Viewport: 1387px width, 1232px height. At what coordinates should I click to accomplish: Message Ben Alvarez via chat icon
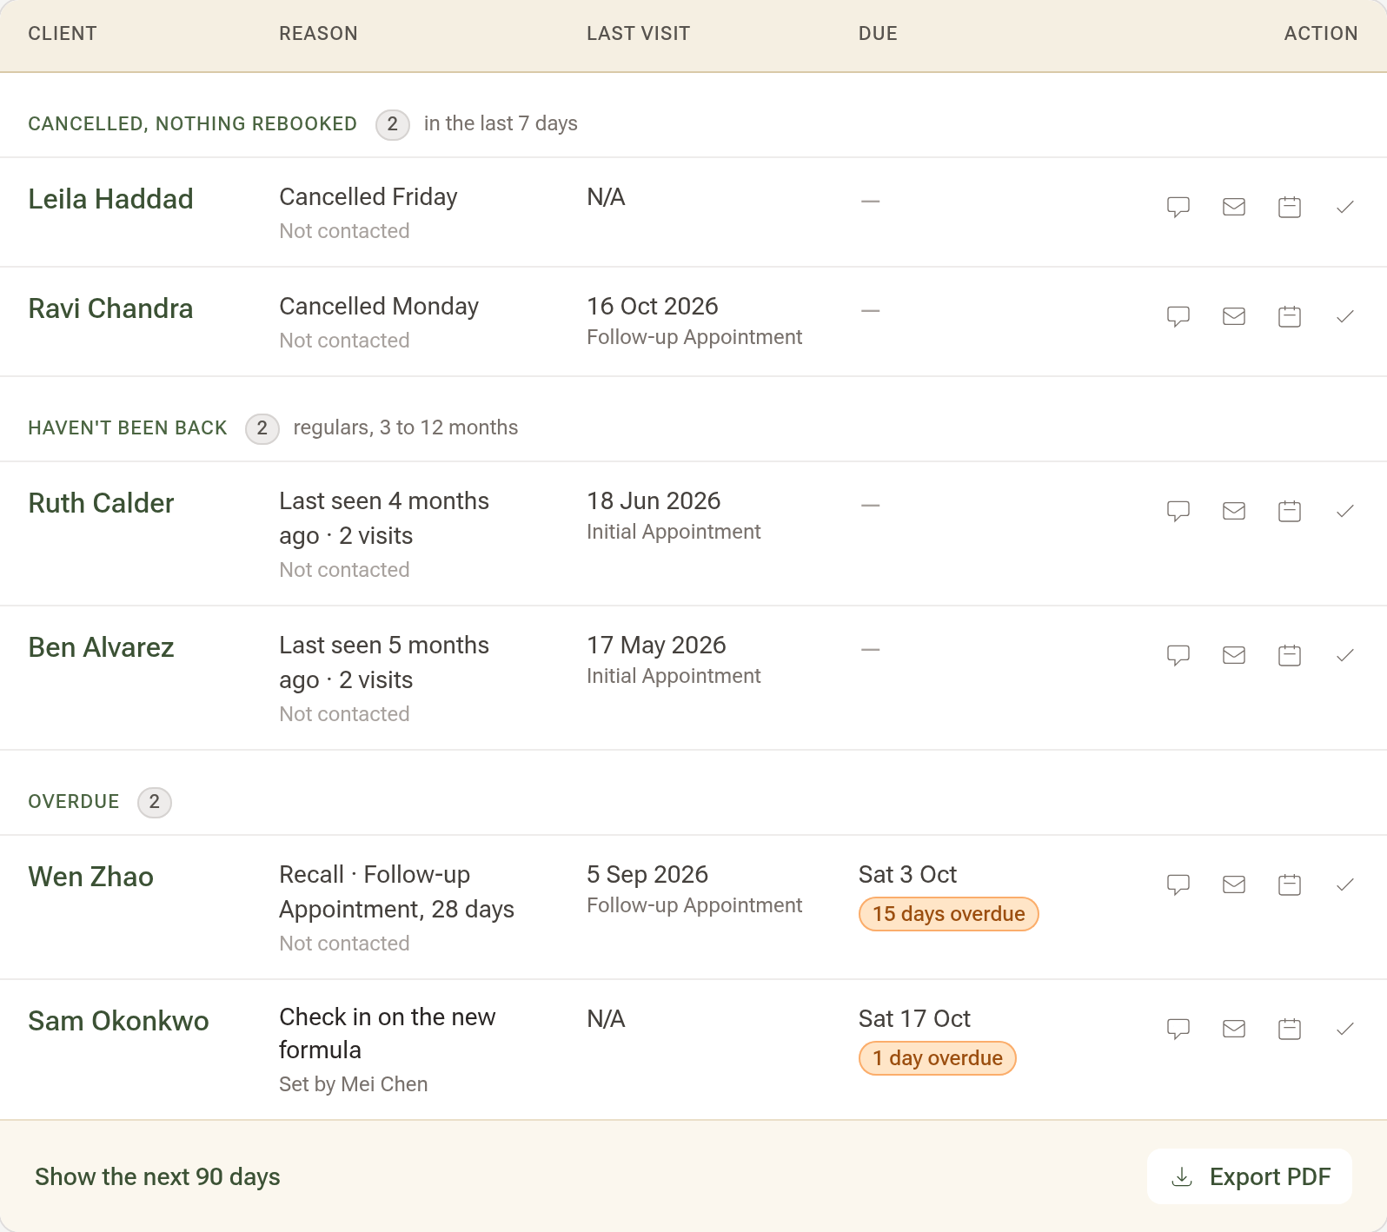pos(1178,655)
